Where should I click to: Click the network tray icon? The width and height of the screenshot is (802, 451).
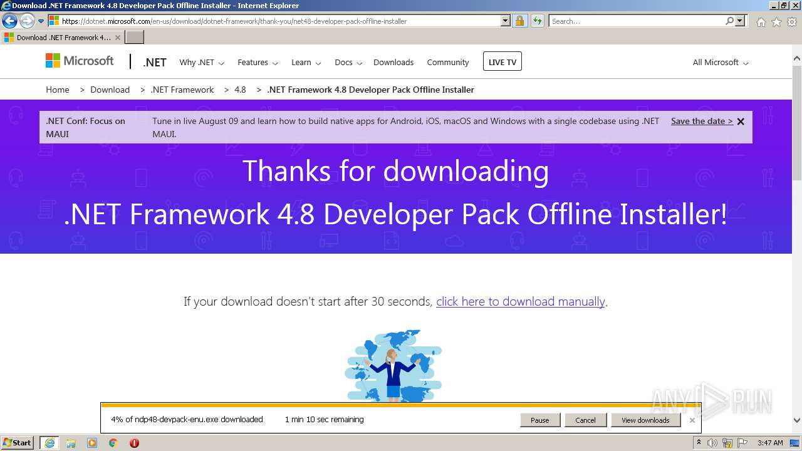click(x=727, y=443)
